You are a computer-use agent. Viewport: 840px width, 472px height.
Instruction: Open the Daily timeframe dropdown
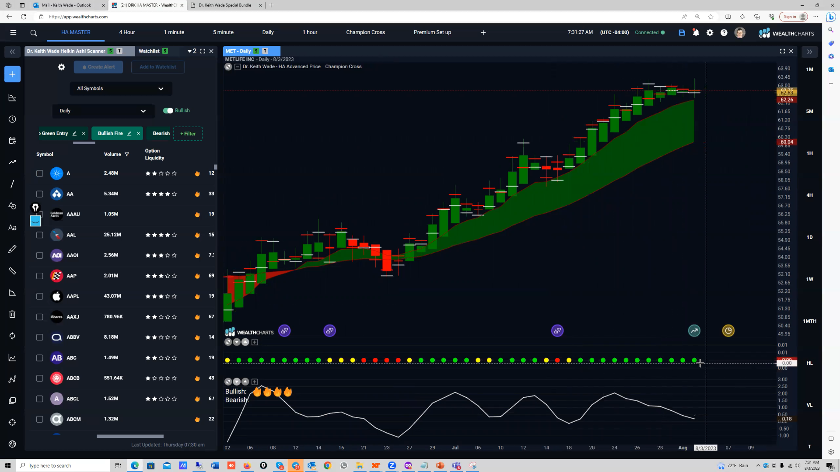point(103,111)
